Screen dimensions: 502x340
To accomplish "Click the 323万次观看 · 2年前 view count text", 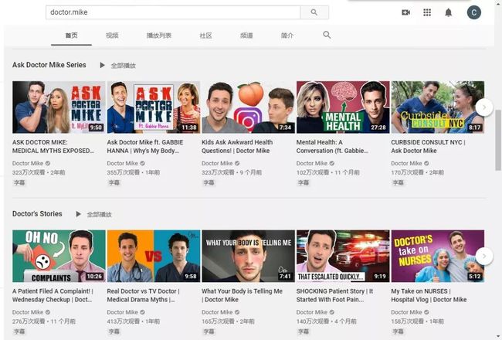I will pyautogui.click(x=39, y=172).
